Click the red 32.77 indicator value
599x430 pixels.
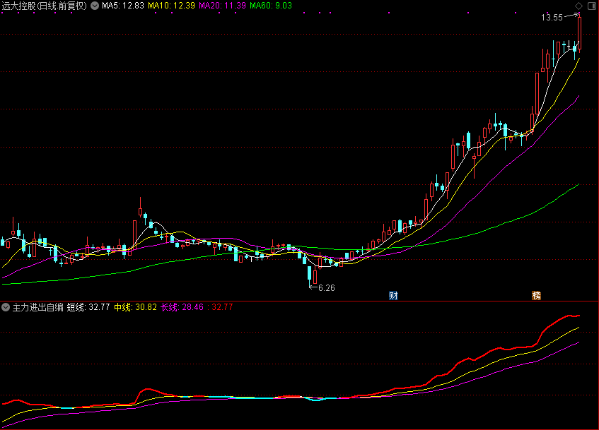point(222,307)
